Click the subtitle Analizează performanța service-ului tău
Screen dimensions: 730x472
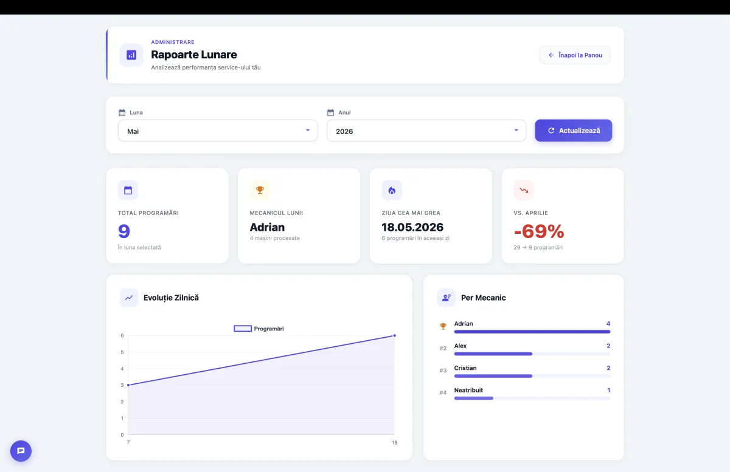(x=206, y=67)
